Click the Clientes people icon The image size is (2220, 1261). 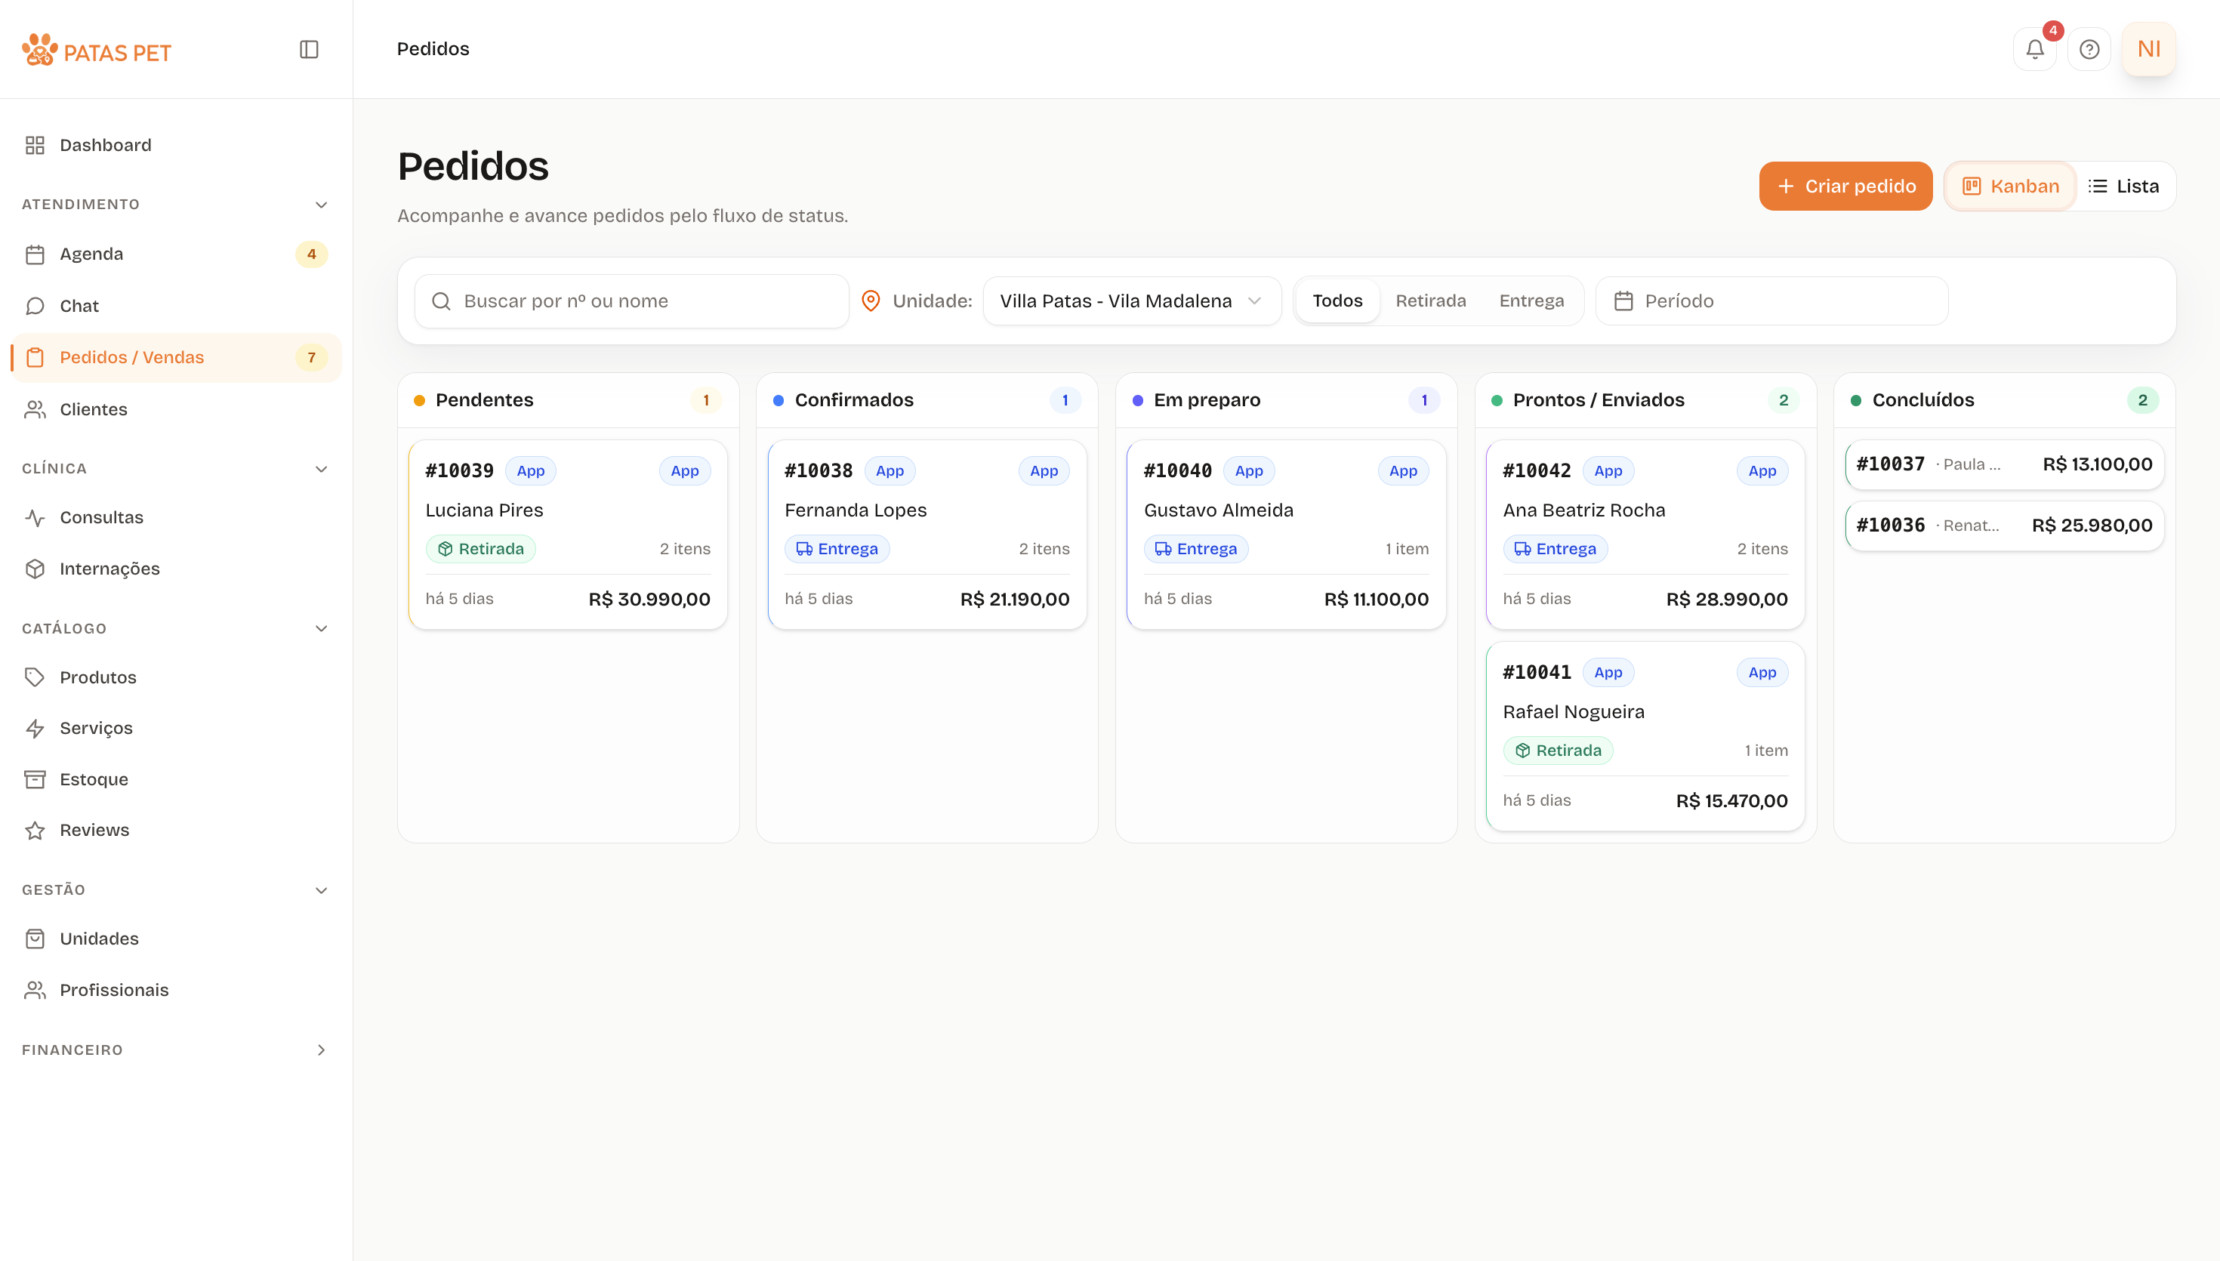pos(35,410)
